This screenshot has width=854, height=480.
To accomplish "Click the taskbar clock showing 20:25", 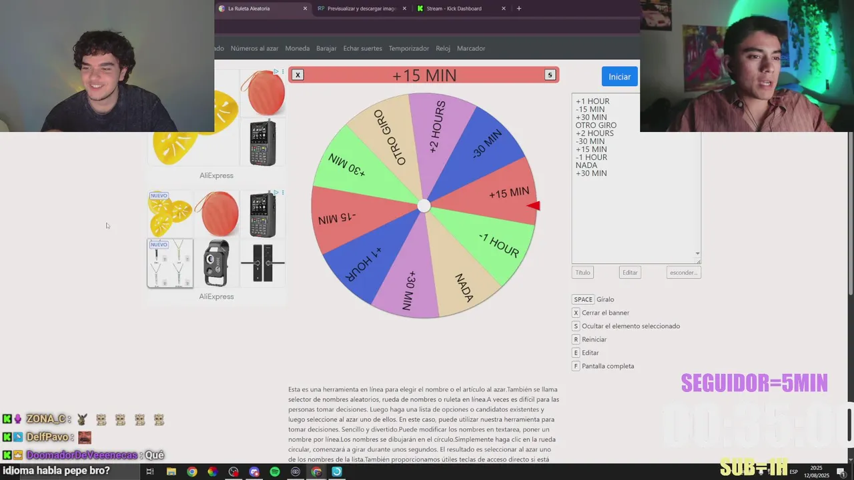I will coord(817,471).
